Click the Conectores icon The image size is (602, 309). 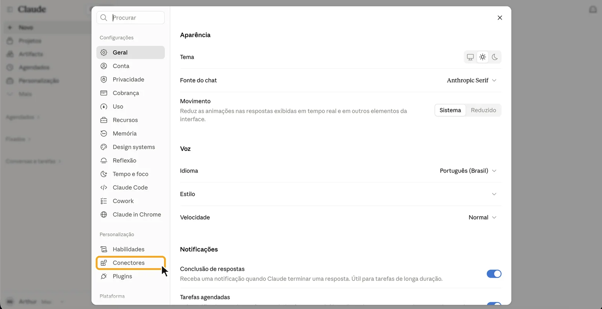[x=104, y=263]
